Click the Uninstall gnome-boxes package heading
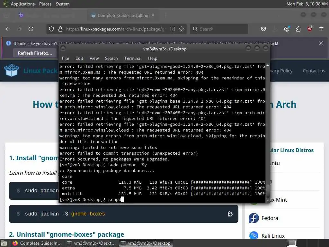The image size is (329, 247). point(67,234)
